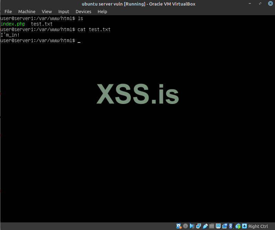Click the display status icon

[x=218, y=226]
